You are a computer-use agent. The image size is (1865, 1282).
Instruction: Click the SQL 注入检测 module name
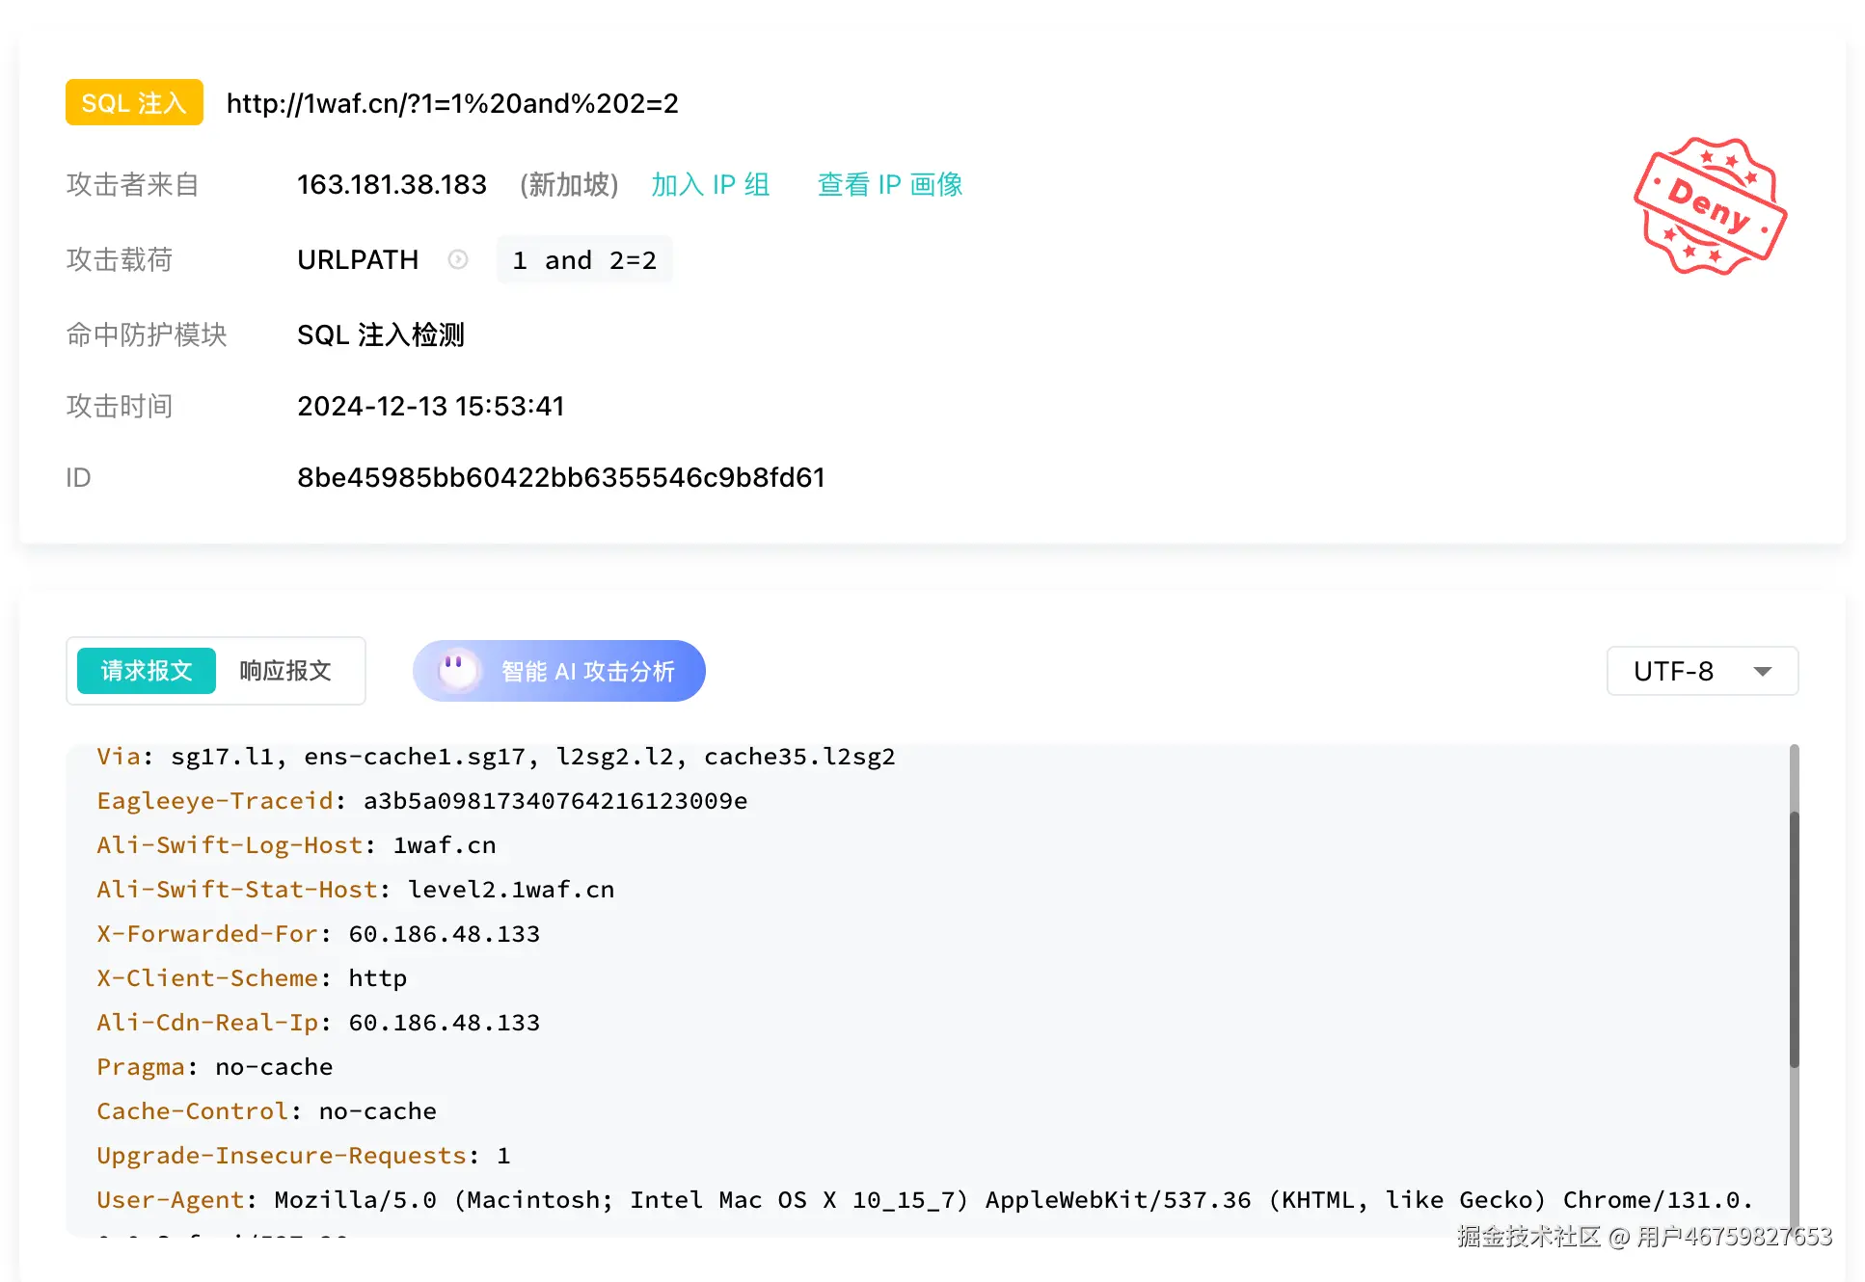click(x=380, y=334)
